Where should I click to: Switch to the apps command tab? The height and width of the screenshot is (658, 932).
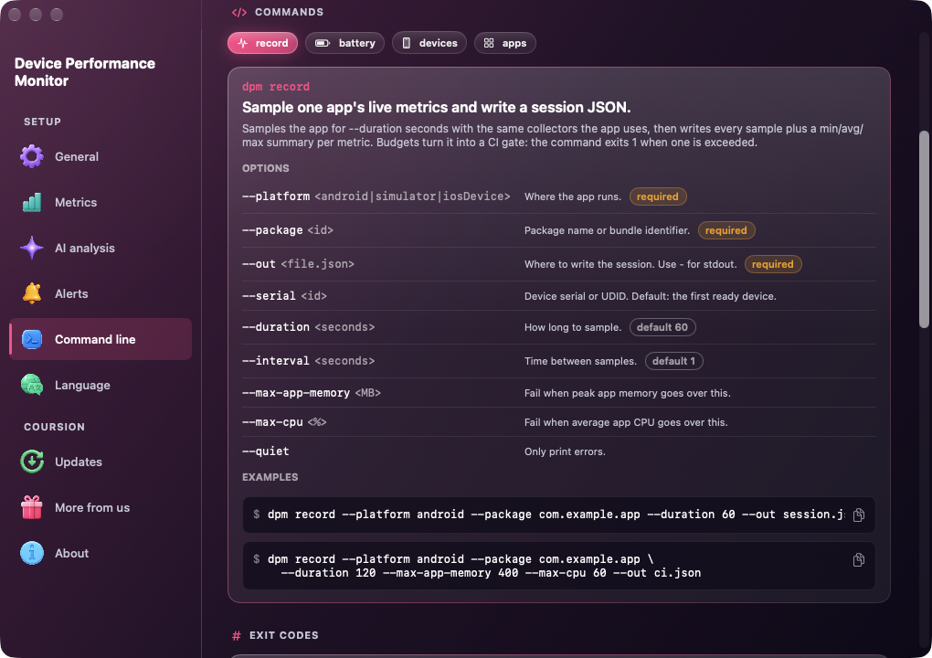tap(504, 43)
